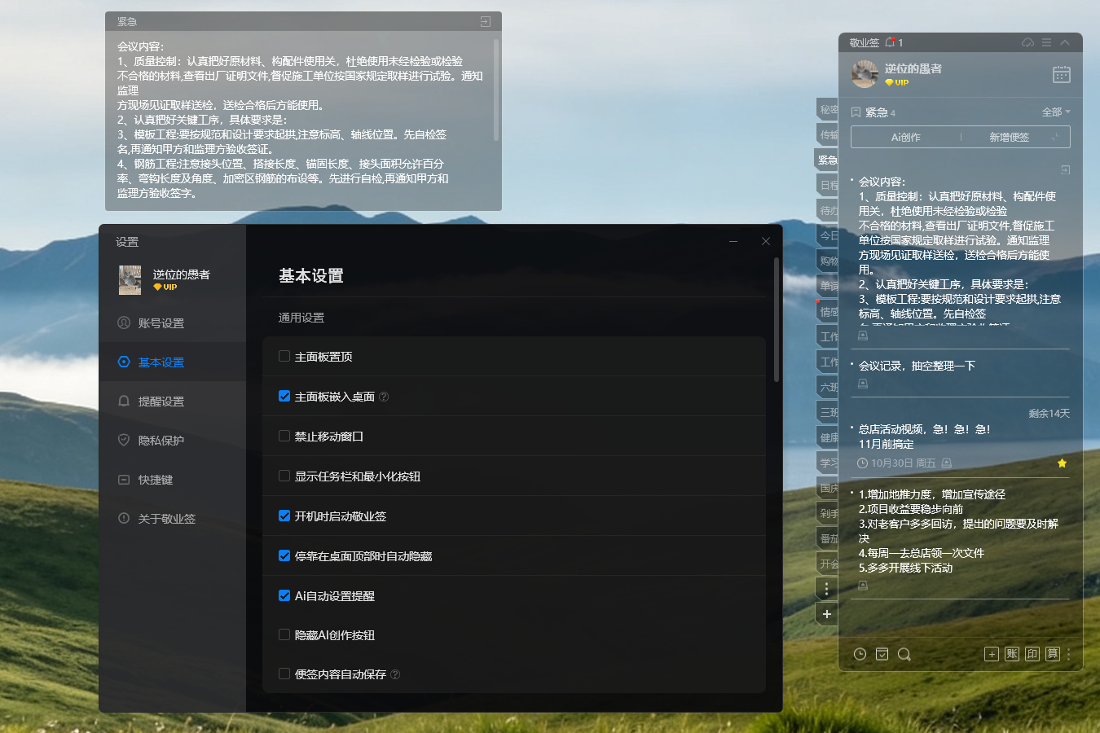Click the help icon beside 主面板嵌入桌面
1100x733 pixels.
click(384, 397)
